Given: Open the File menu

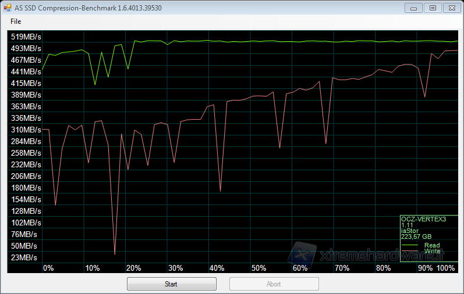Looking at the screenshot, I should tap(16, 21).
